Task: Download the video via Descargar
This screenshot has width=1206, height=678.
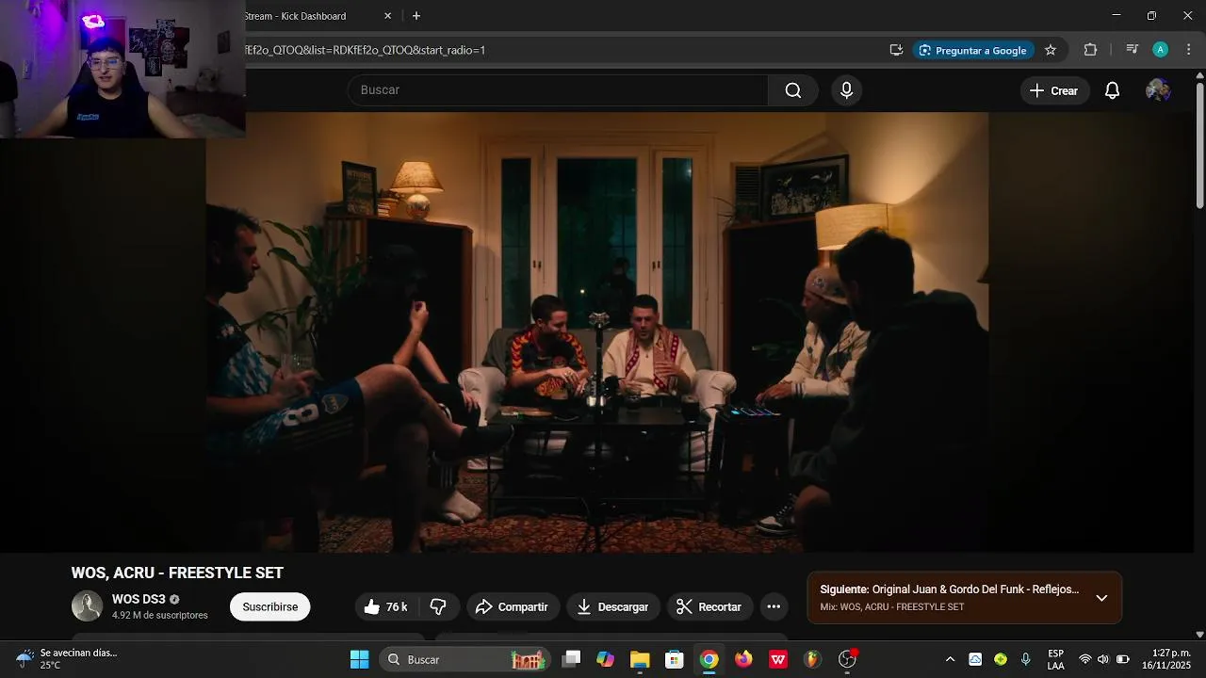Action: click(x=613, y=607)
